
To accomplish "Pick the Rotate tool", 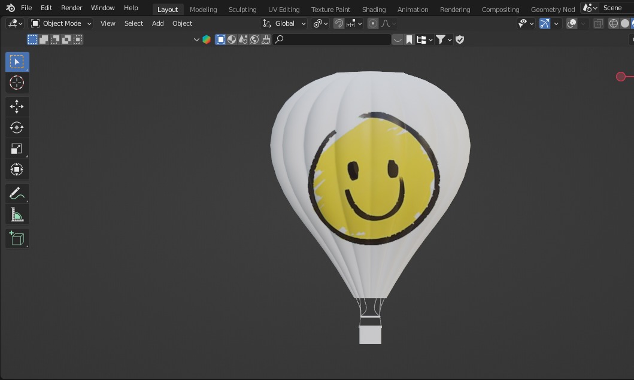I will tap(17, 127).
